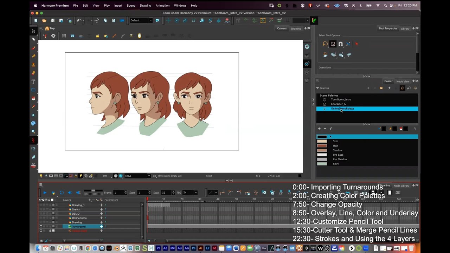Open the Library tab
The width and height of the screenshot is (450, 253).
pos(405,28)
